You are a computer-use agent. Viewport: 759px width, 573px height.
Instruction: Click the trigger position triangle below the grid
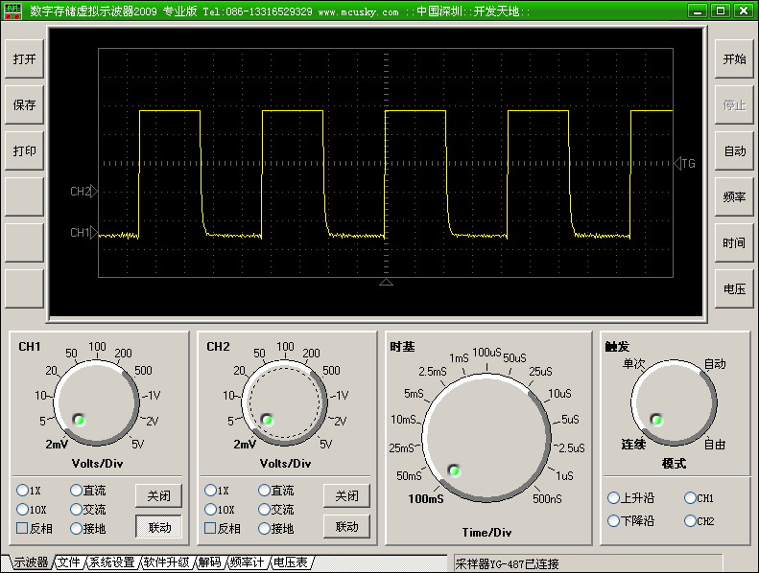(x=386, y=283)
